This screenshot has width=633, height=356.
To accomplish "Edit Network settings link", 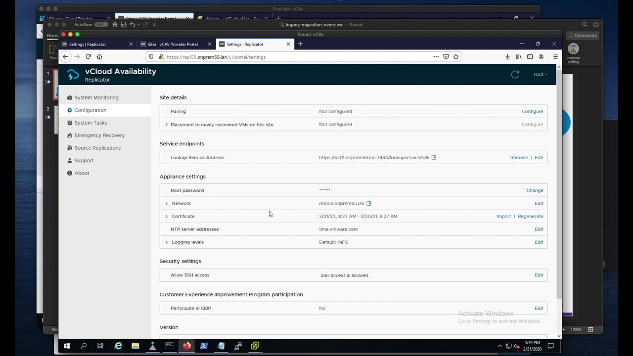I will [x=539, y=203].
